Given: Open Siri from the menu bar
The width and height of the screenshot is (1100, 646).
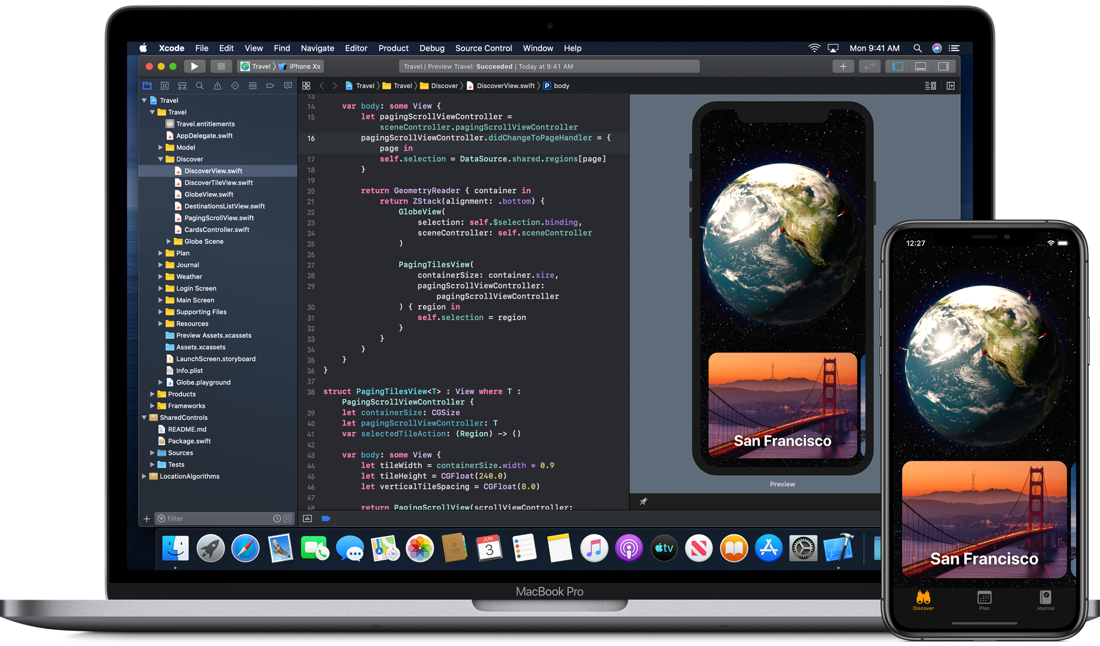Looking at the screenshot, I should (x=937, y=48).
